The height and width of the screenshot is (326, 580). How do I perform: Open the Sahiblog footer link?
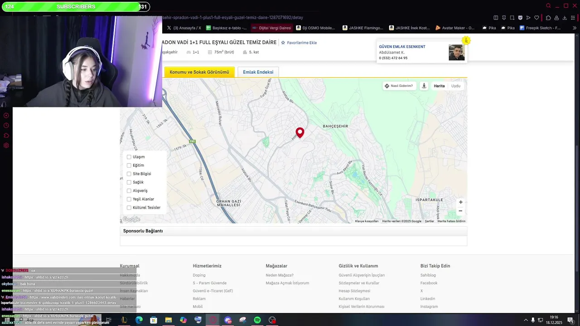tap(428, 275)
